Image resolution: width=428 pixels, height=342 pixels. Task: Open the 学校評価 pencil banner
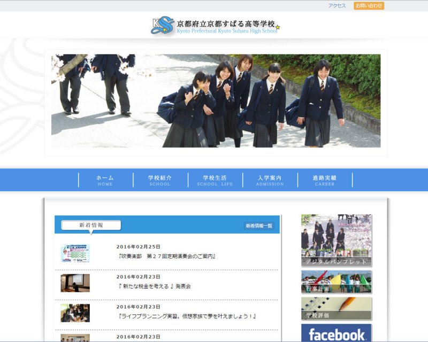(x=336, y=308)
